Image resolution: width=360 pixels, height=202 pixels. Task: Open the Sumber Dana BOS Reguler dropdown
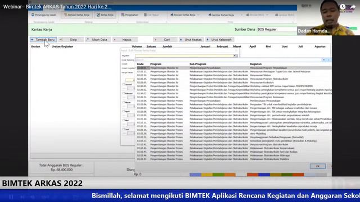(x=277, y=29)
